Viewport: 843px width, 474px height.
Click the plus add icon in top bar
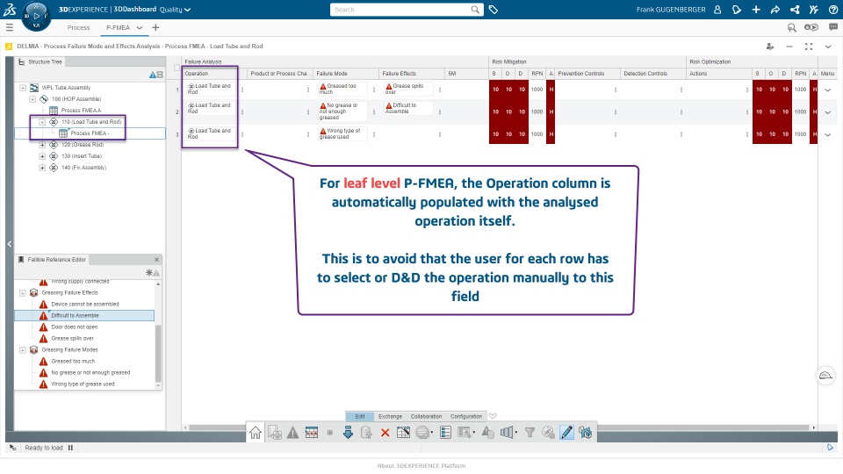[756, 10]
